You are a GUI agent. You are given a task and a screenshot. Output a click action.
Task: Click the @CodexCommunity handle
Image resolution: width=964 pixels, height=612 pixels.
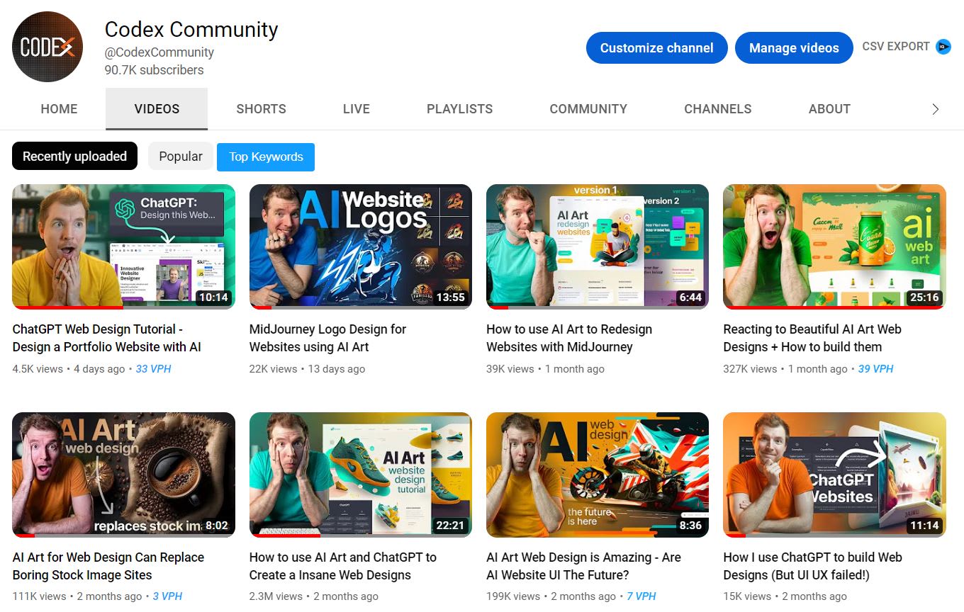(159, 52)
